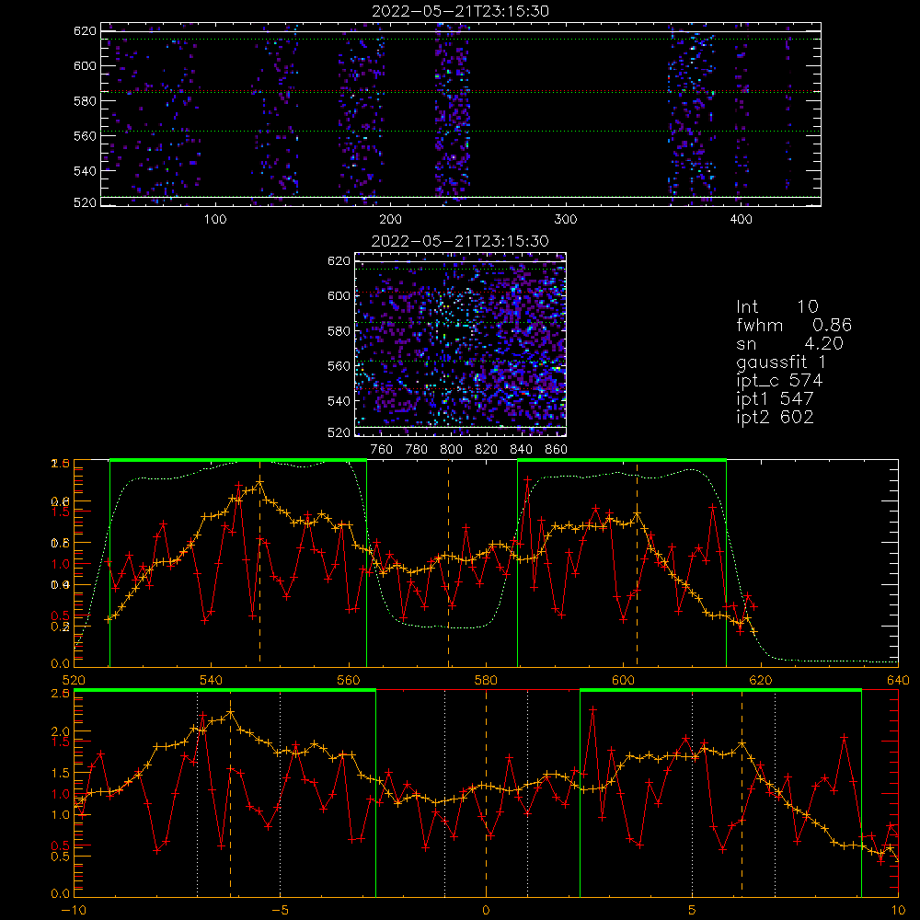Click x-axis label 100 on the top plot
Viewport: 920px width, 920px height.
[215, 220]
